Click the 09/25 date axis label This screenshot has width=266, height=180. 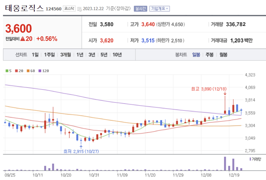[10, 175]
